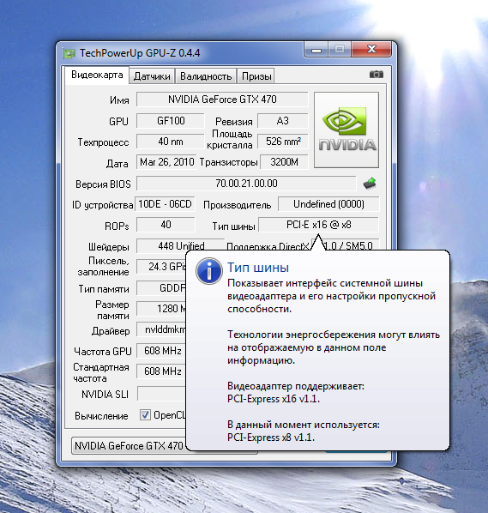Click the Тип шины tooltip heading
488x513 pixels.
click(258, 268)
